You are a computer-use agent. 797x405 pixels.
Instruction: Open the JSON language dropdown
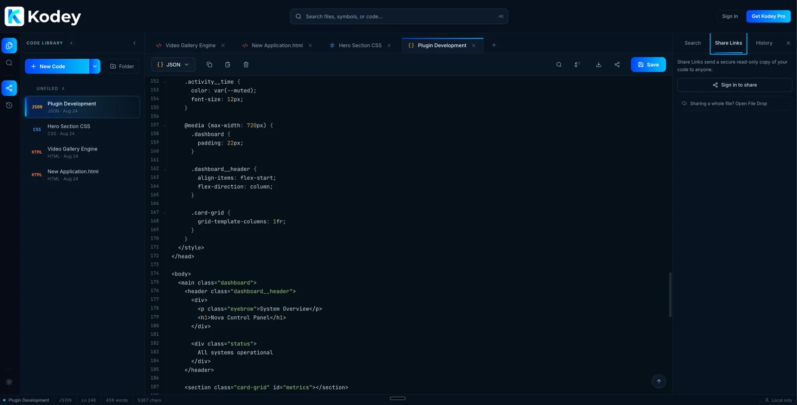(173, 65)
